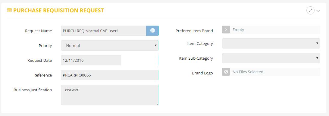Click the fullscreen expand arrows icon

click(310, 11)
